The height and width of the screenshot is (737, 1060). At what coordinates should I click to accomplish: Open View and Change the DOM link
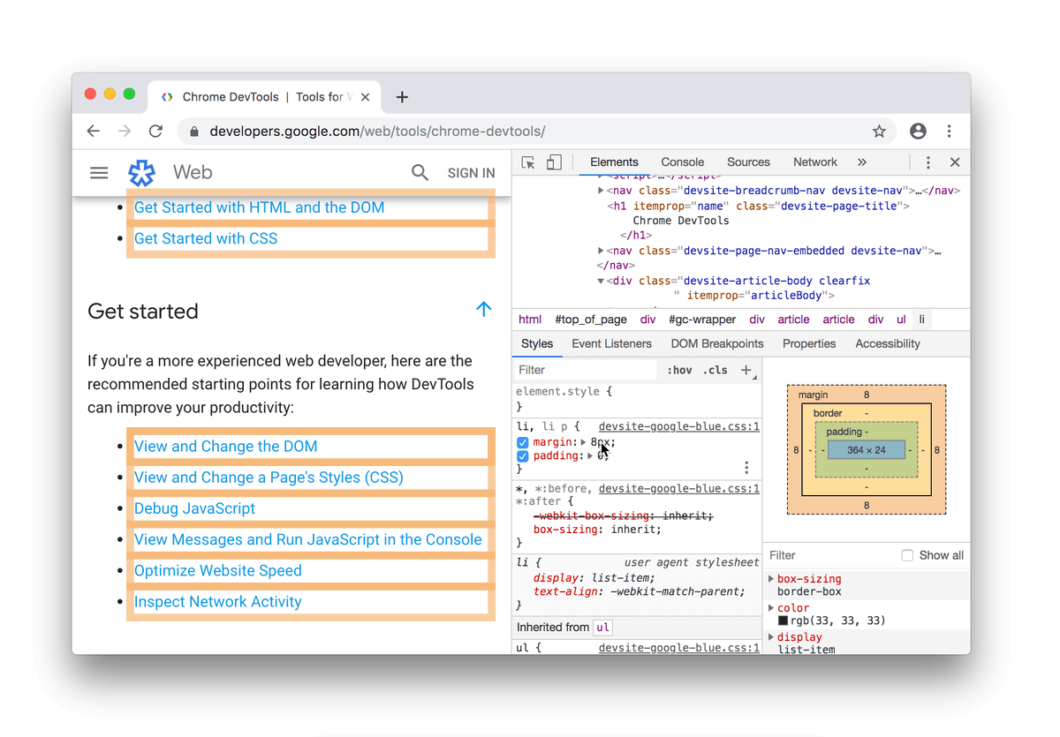pos(226,447)
